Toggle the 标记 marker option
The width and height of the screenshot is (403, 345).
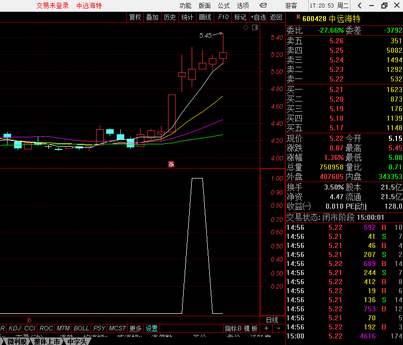pos(240,17)
